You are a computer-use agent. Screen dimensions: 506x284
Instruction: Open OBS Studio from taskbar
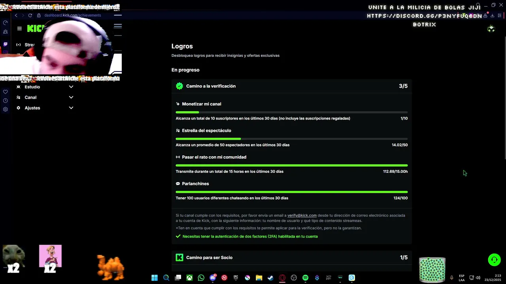[x=294, y=278]
